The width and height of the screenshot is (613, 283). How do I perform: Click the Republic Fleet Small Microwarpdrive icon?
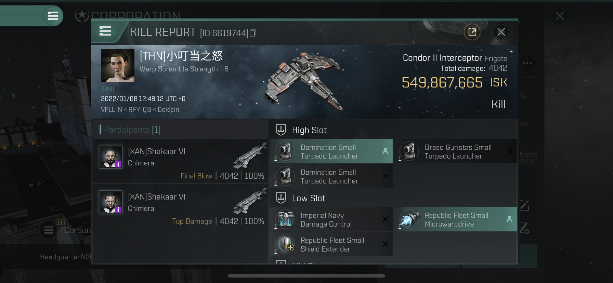point(409,219)
